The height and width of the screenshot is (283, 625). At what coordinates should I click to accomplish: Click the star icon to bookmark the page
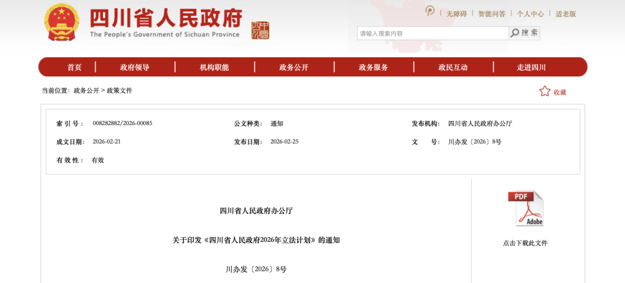(545, 91)
